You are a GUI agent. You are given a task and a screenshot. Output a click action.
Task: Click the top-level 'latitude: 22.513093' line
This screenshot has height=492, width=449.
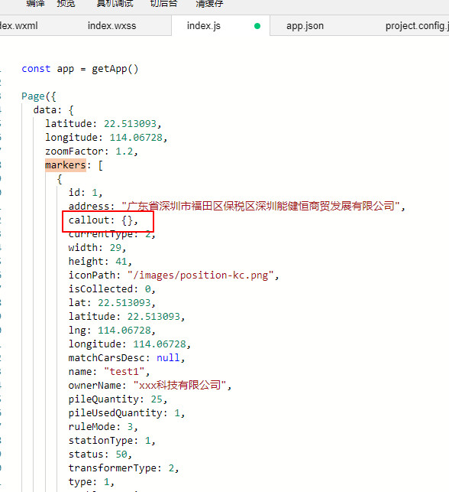tap(103, 124)
